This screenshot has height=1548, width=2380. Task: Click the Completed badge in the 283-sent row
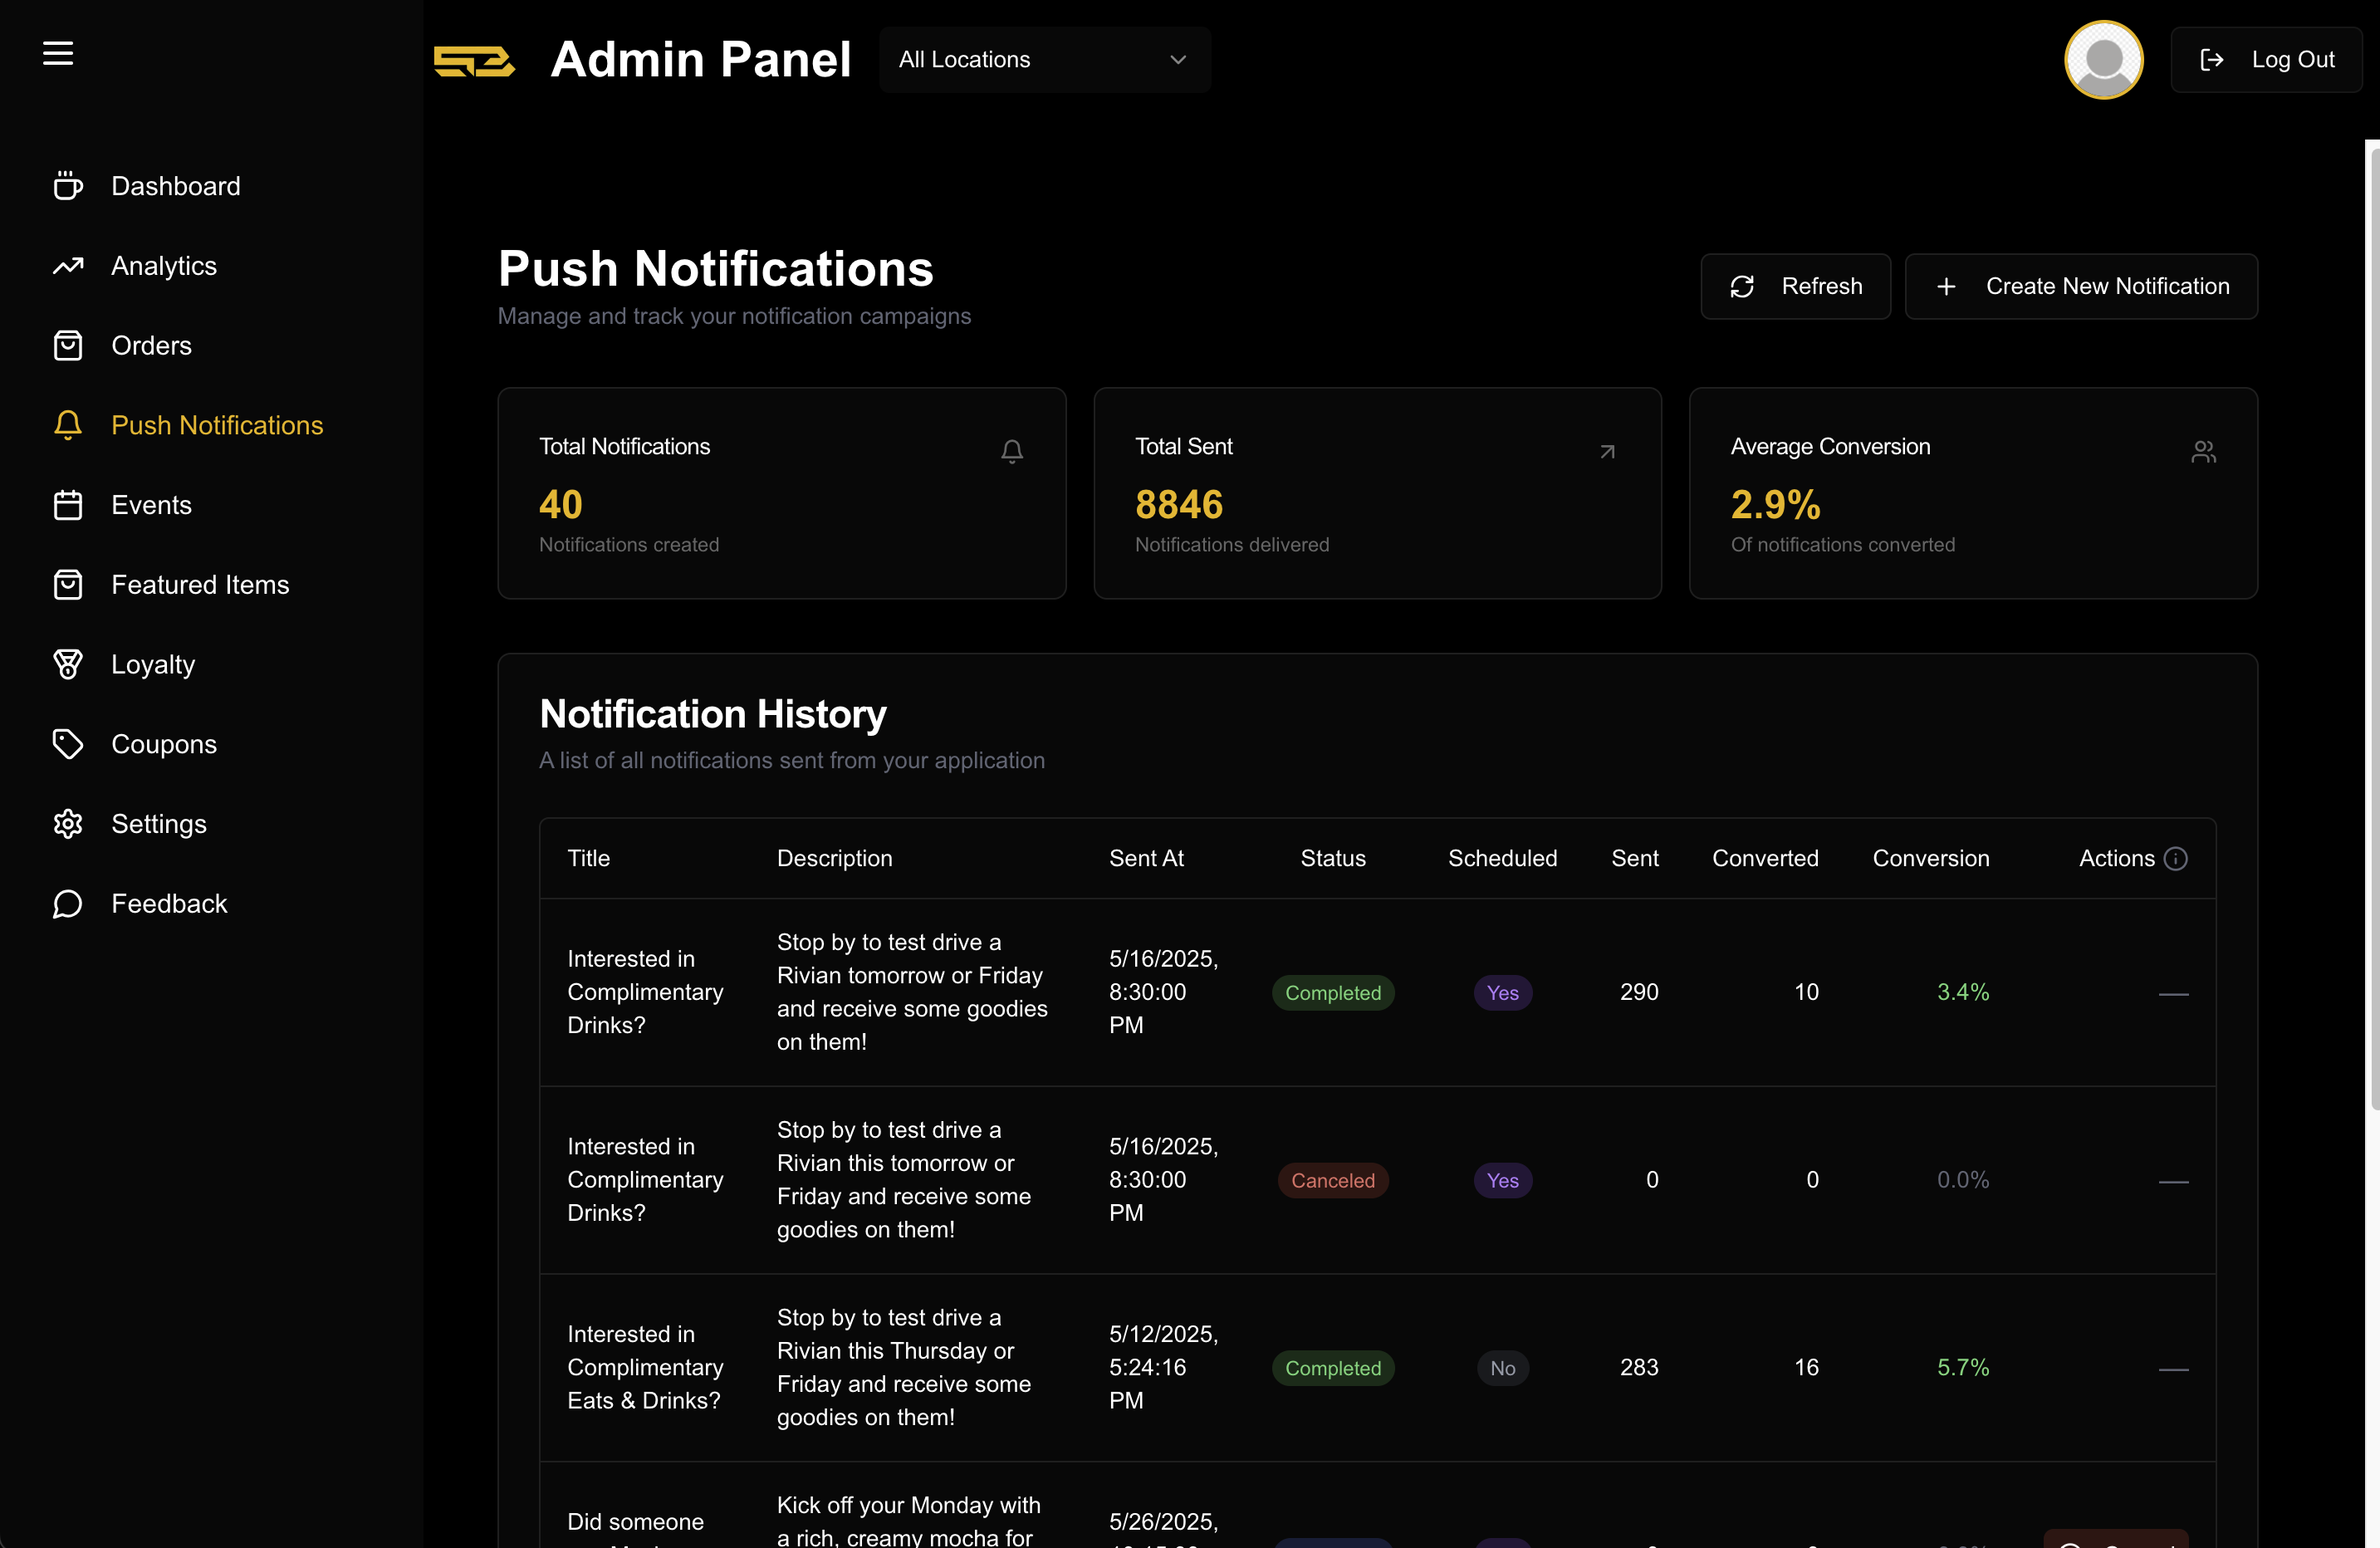click(x=1333, y=1368)
